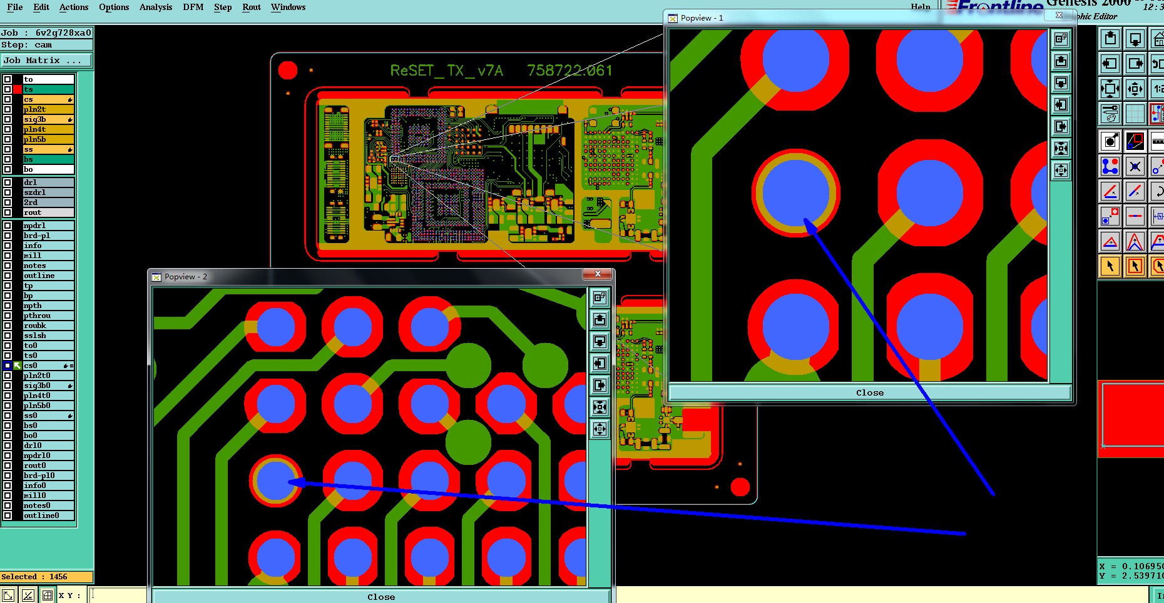Select the 'pthrou' layer row

pyautogui.click(x=48, y=316)
